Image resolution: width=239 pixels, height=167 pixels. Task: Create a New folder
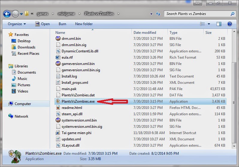(84, 24)
